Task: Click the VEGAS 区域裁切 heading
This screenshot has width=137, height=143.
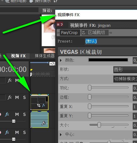Action: [x=81, y=52]
